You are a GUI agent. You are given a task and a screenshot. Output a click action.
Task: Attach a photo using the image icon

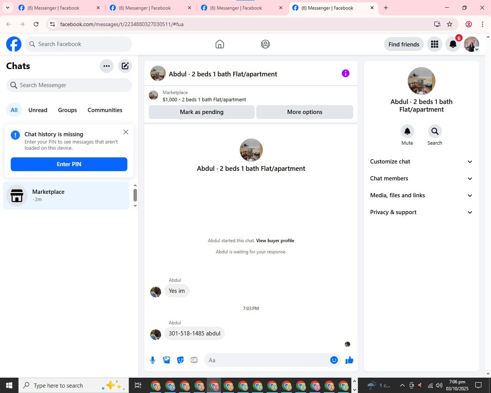(166, 360)
